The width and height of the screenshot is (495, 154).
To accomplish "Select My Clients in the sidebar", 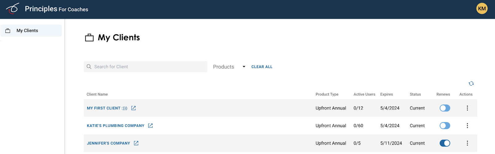I will 31,31.
